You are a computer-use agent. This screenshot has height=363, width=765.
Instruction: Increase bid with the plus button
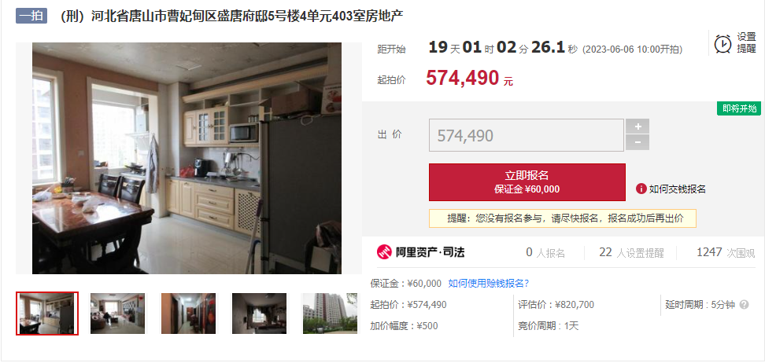tap(637, 126)
